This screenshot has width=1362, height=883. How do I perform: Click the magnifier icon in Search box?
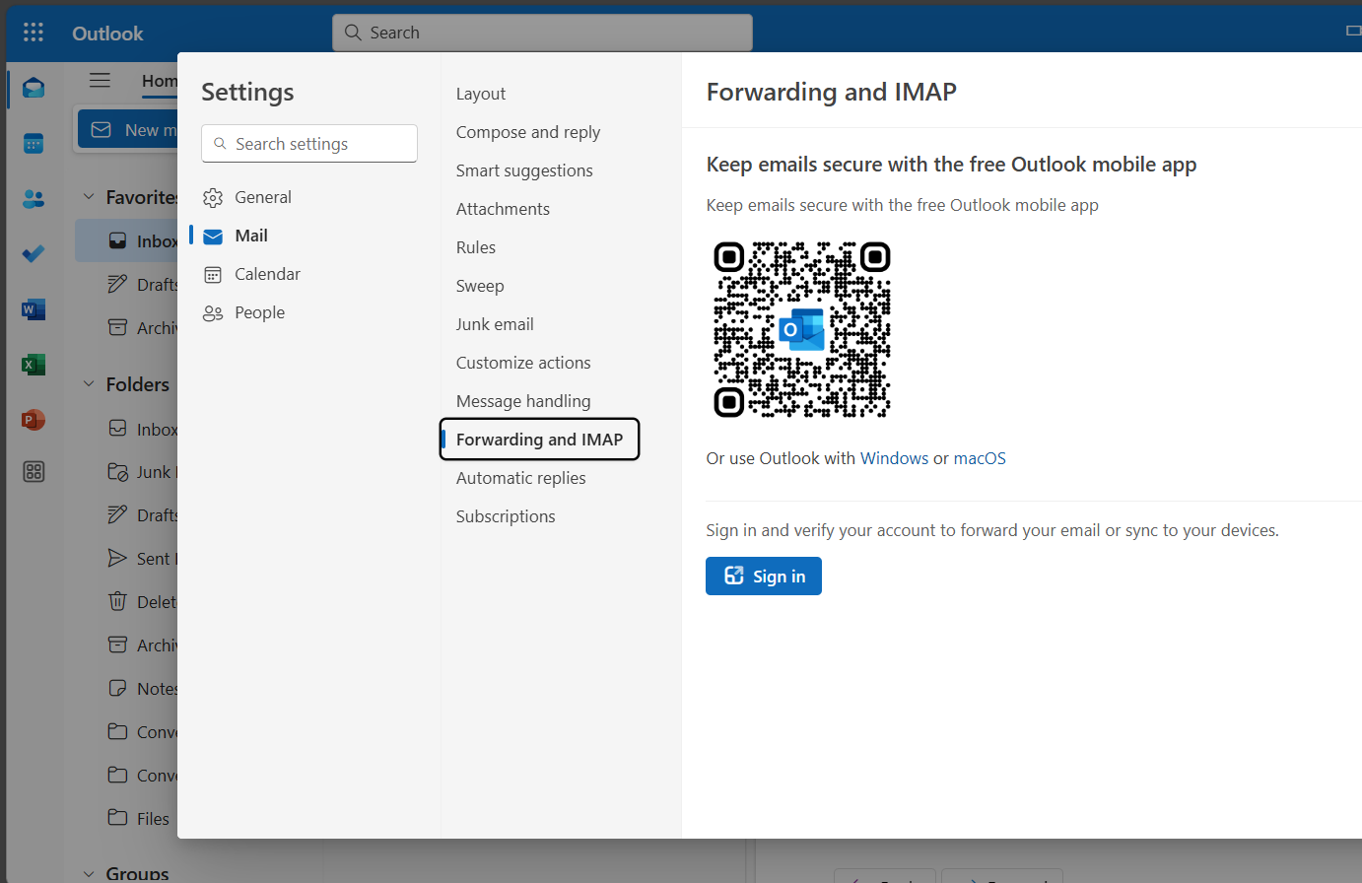[353, 33]
